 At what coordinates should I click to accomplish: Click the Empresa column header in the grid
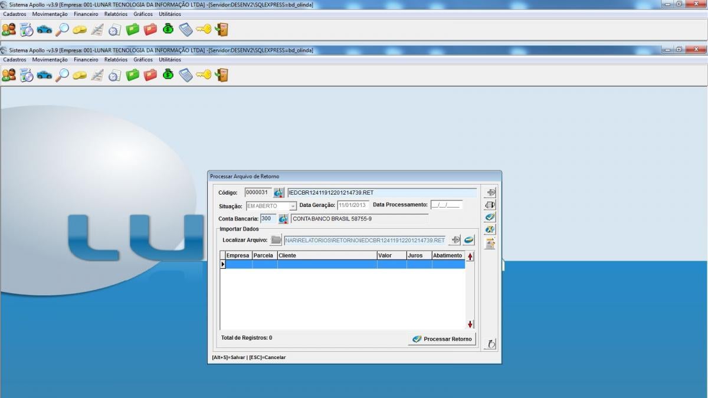pyautogui.click(x=238, y=256)
